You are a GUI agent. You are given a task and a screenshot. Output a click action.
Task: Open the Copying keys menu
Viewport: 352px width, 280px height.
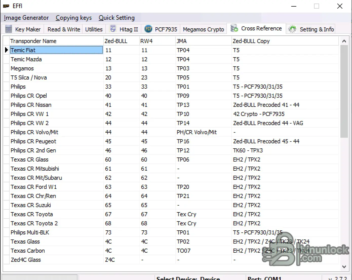pos(74,18)
